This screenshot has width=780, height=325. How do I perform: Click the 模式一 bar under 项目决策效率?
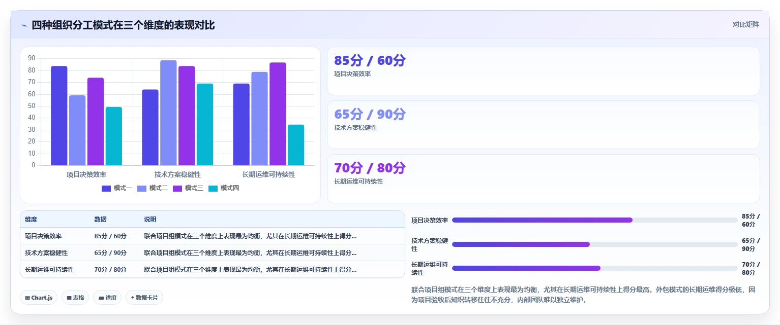tap(59, 116)
